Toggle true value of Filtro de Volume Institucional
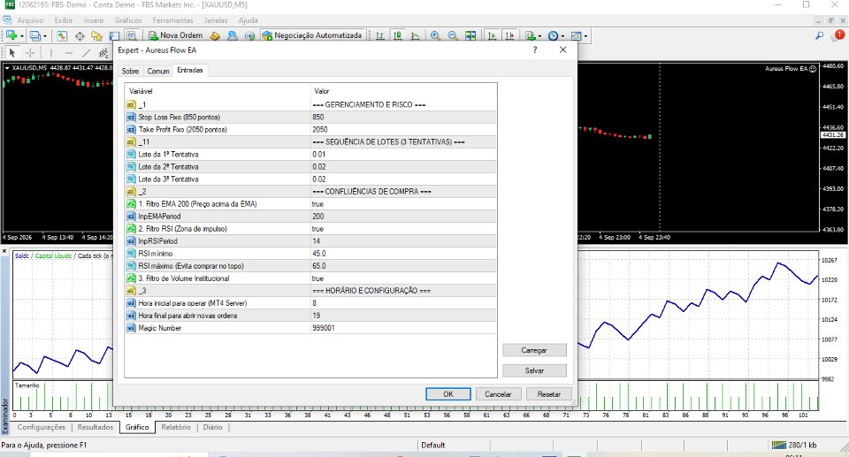Viewport: 849px width, 457px height. click(x=403, y=278)
